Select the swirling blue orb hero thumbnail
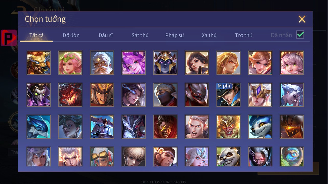The height and width of the screenshot is (184, 328). point(292,157)
